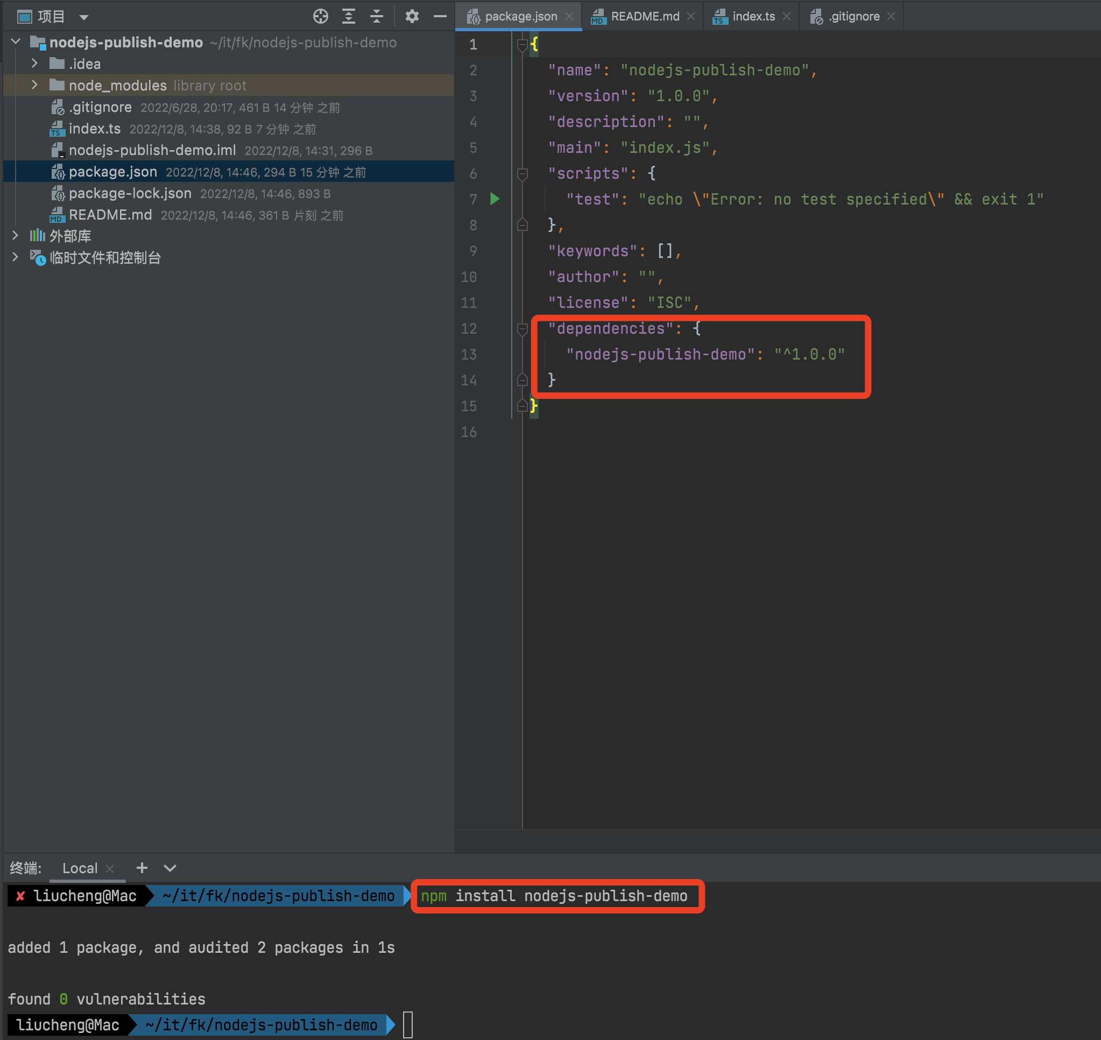Click the 临时文件和控制台 label

pos(105,258)
